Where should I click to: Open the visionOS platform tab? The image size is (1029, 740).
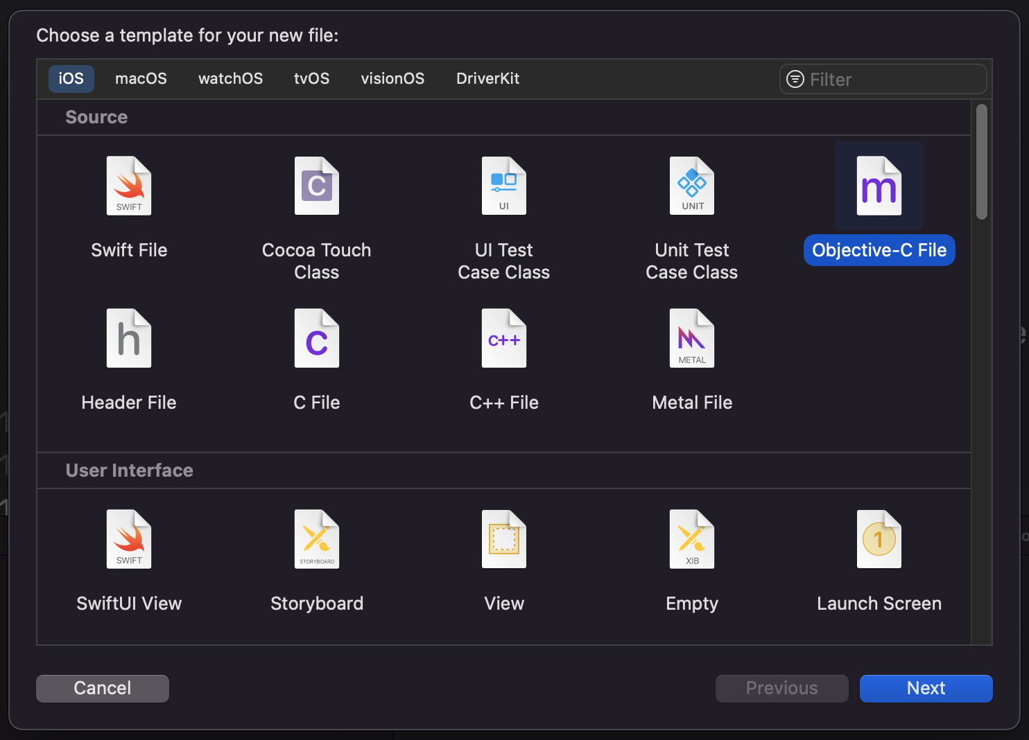coord(392,78)
